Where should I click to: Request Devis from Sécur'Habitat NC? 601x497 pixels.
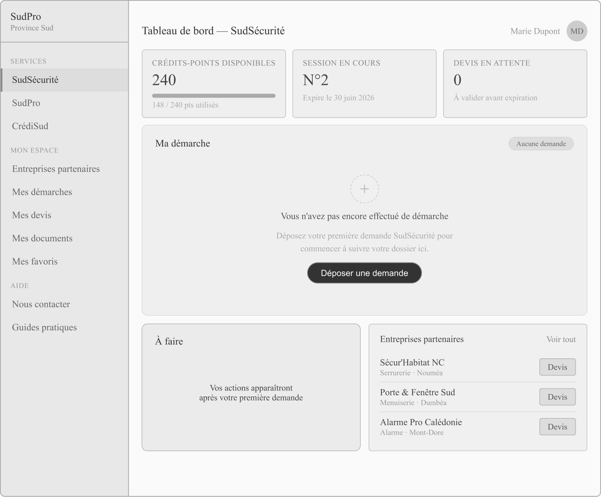point(557,367)
